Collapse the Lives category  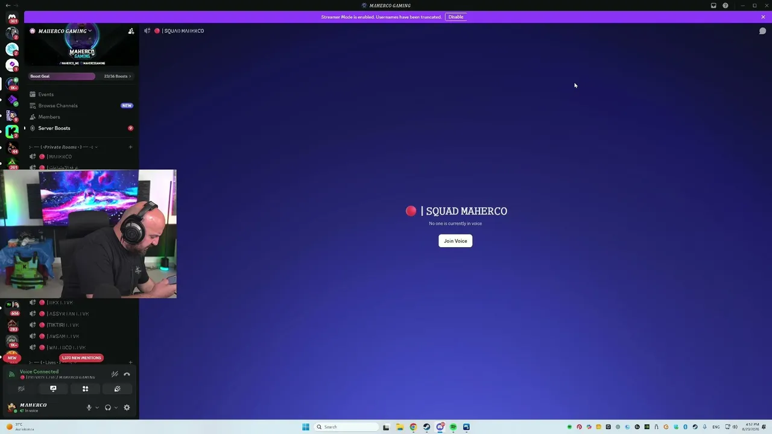pos(51,362)
